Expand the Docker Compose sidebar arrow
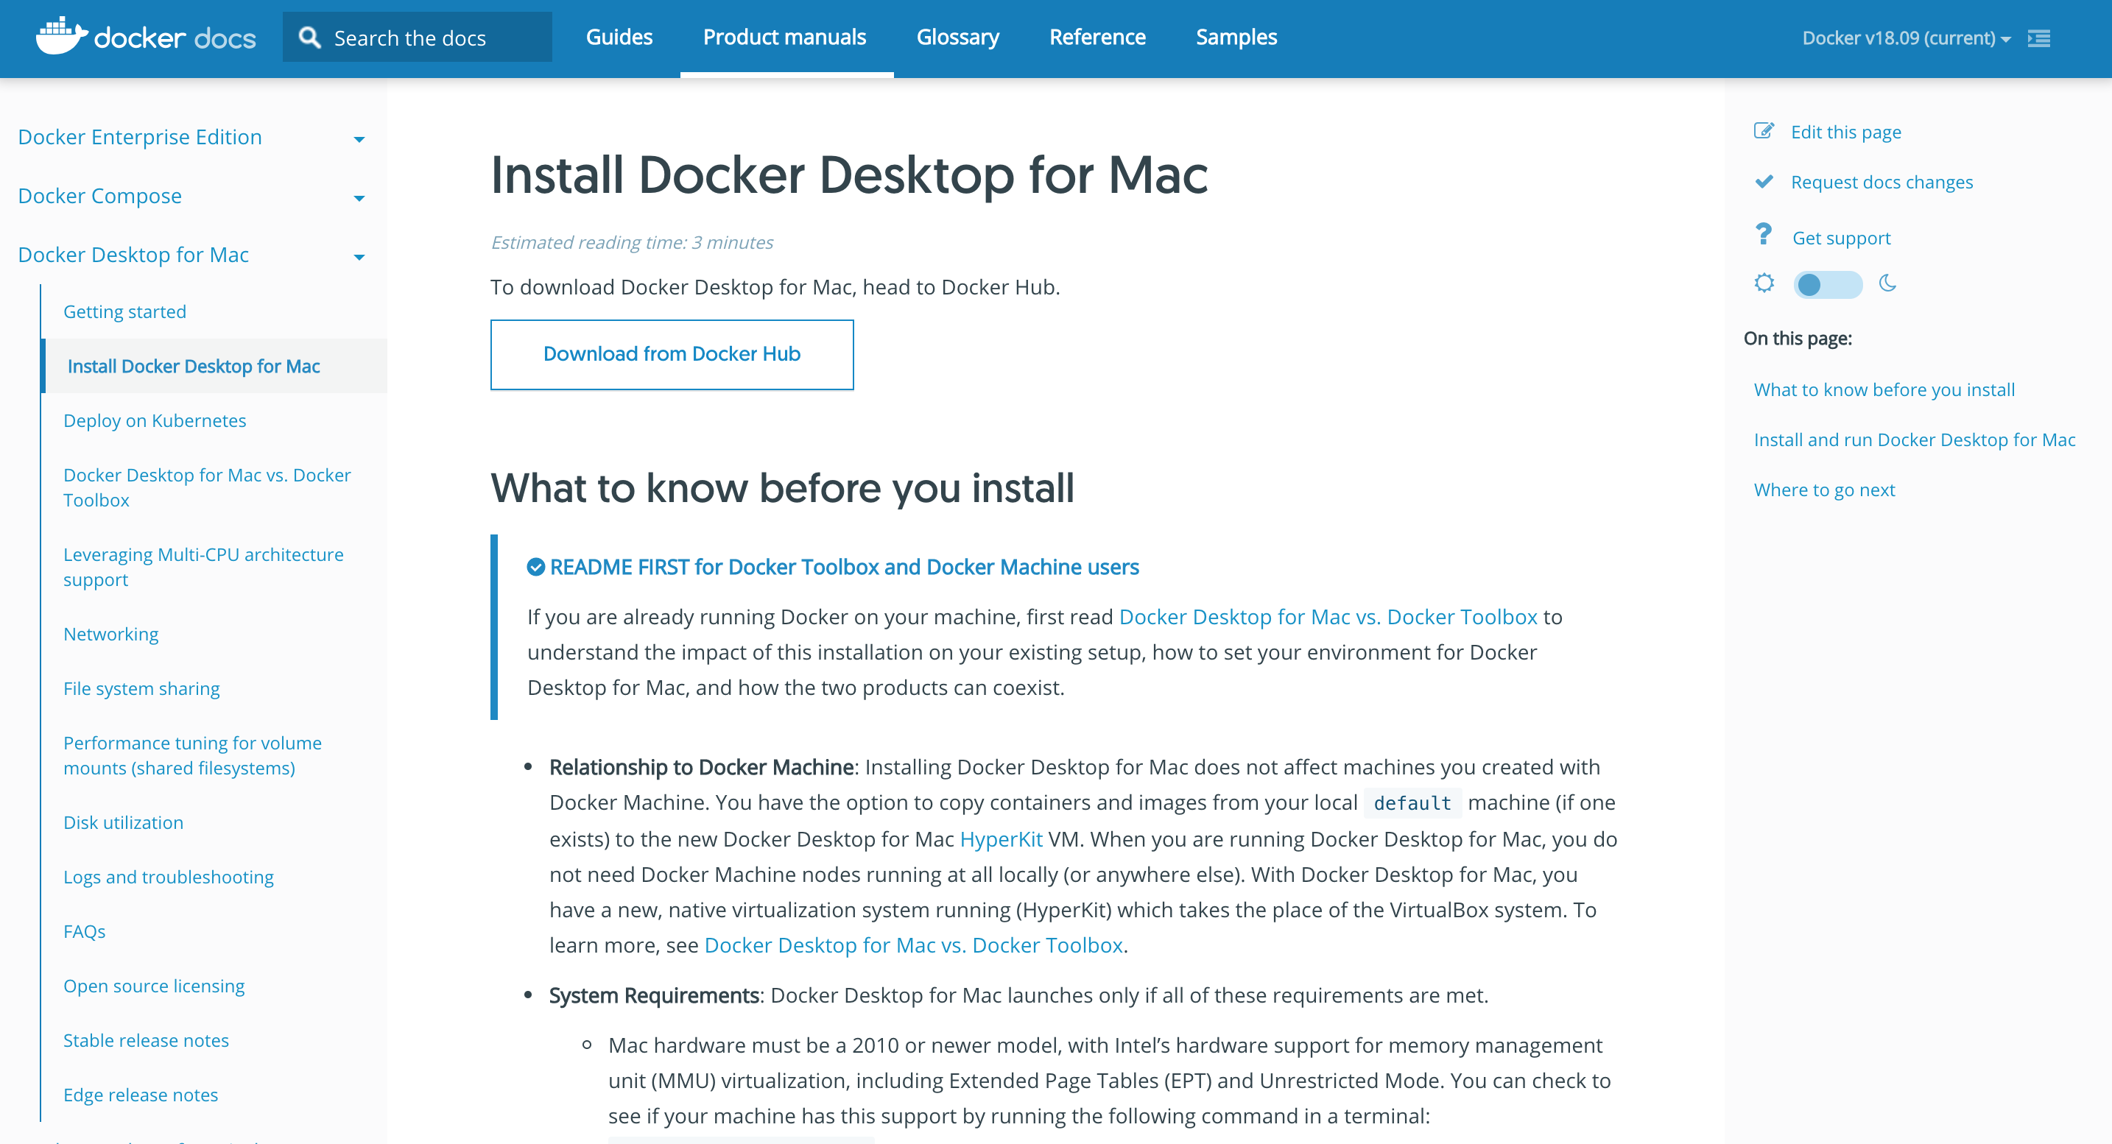The image size is (2112, 1144). 359,198
